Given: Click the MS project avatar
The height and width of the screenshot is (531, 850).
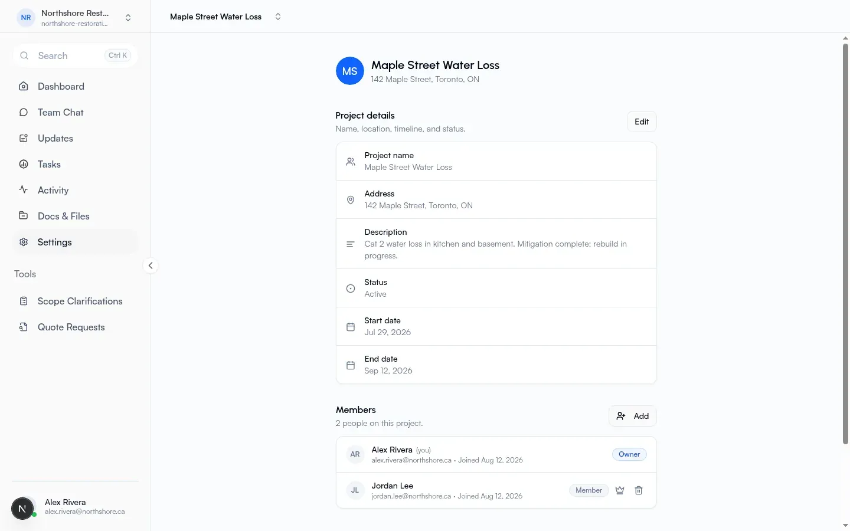Looking at the screenshot, I should coord(349,71).
